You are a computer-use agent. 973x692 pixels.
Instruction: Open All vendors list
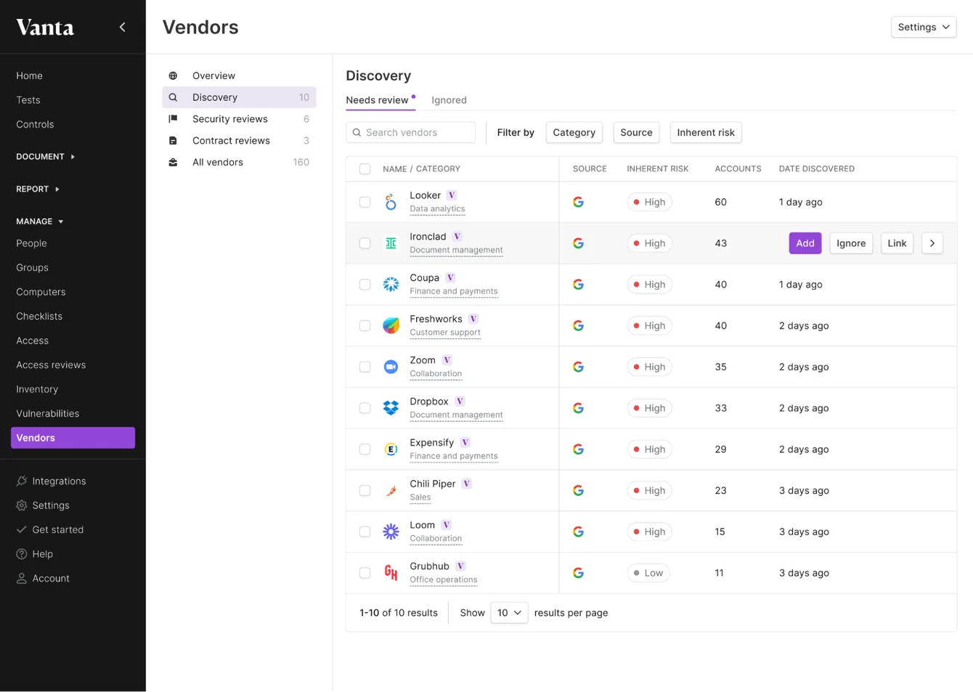(239, 163)
